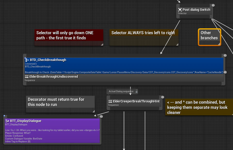Image resolution: width=233 pixels, height=150 pixels.
Task: Click the execution index badge on Post dialog Switch
Action: (213, 5)
